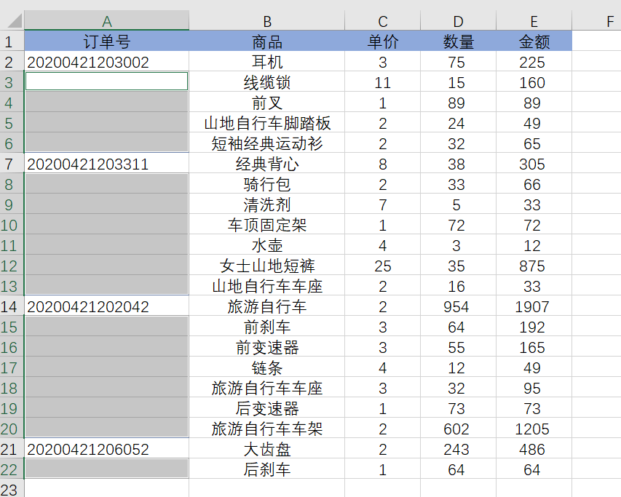Click the gray blank cell A22
The height and width of the screenshot is (497, 621).
pyautogui.click(x=106, y=469)
